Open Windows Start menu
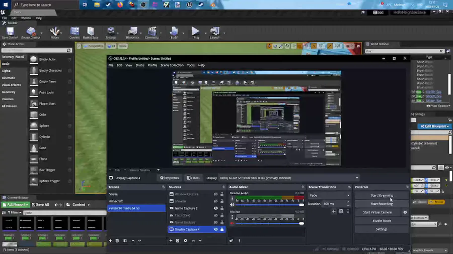Viewport: 453px width, 254px height. point(6,5)
